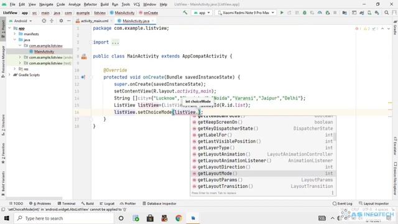
Task: Open the Database Inspector tool window
Action: pyautogui.click(x=159, y=203)
